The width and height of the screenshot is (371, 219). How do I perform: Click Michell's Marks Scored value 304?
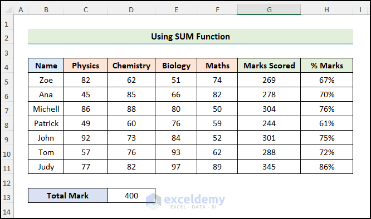(269, 109)
